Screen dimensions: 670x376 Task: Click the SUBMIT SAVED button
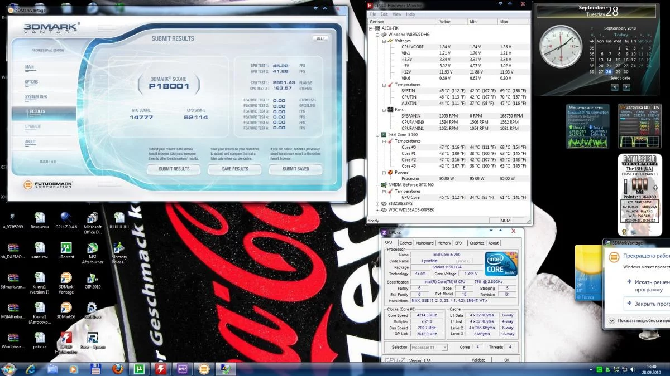[x=296, y=169]
